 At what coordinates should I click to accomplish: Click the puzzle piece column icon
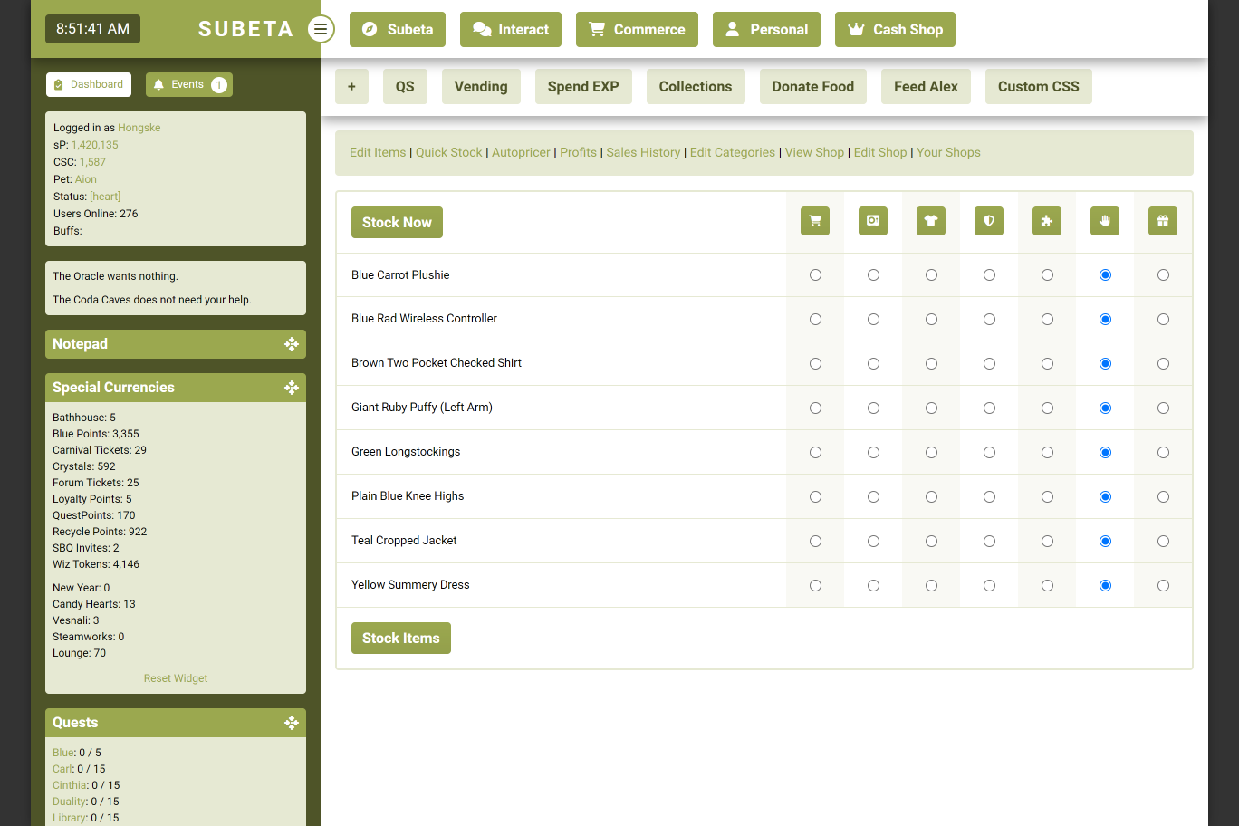[1047, 221]
